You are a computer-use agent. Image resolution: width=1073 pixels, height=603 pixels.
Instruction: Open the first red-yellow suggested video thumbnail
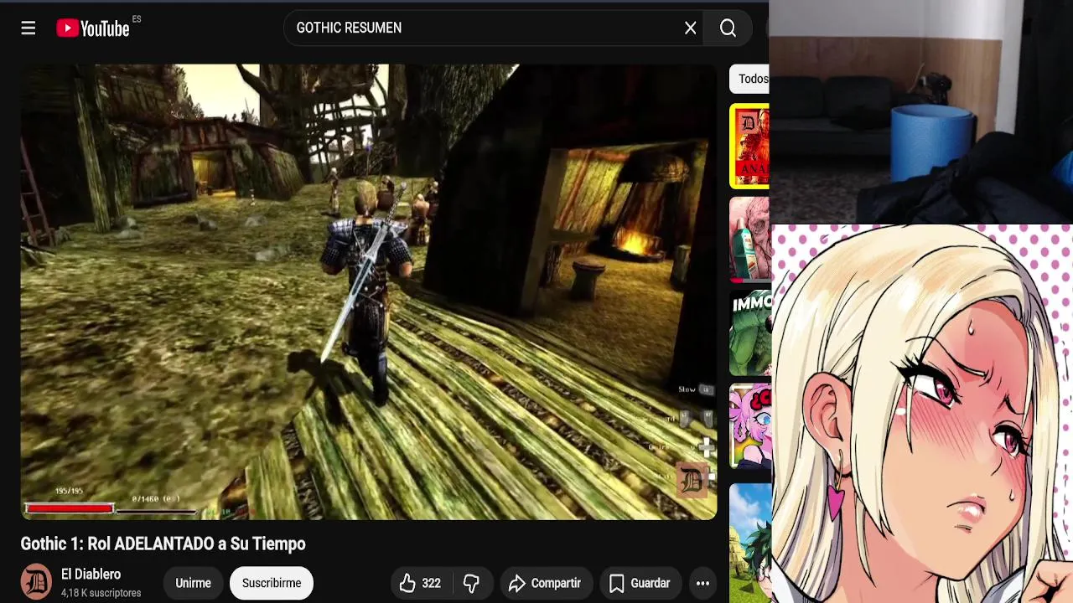point(749,146)
